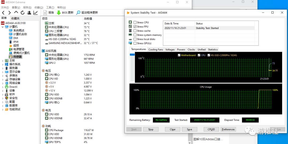Screen dimensions: 288x144
Task: Switch to the Cooling Fans tab
Action: [155, 49]
